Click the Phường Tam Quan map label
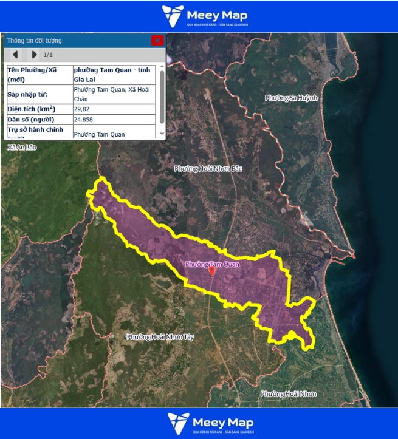This screenshot has width=398, height=439. pos(212,264)
